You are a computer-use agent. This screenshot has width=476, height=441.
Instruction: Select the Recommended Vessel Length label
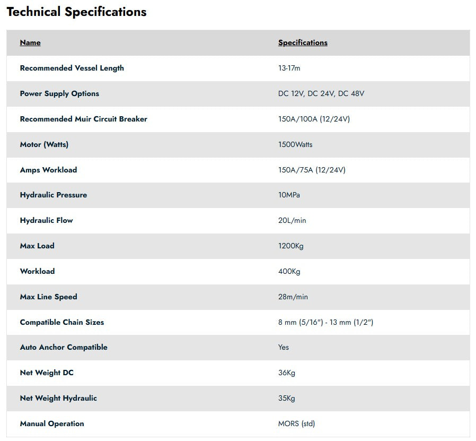pyautogui.click(x=72, y=68)
